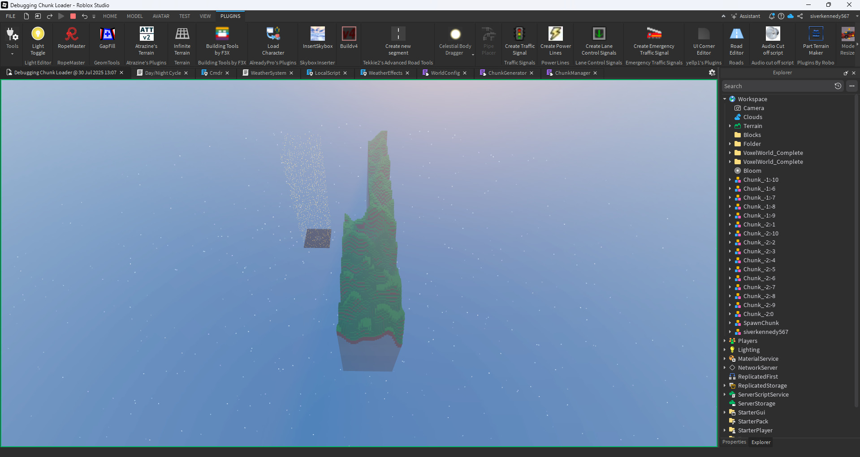Open the Explorer options menu
Image resolution: width=860 pixels, height=457 pixels.
click(x=851, y=85)
